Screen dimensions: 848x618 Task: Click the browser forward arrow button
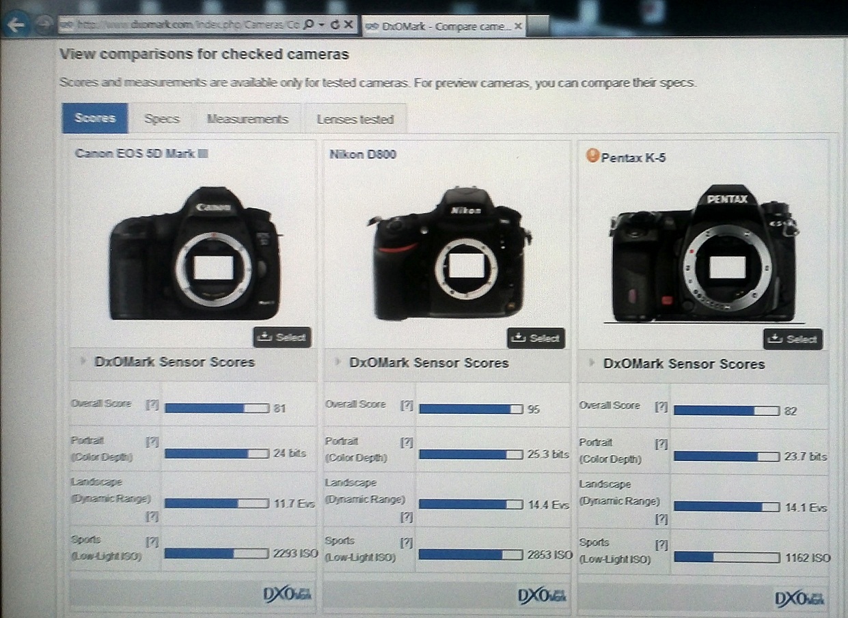44,25
